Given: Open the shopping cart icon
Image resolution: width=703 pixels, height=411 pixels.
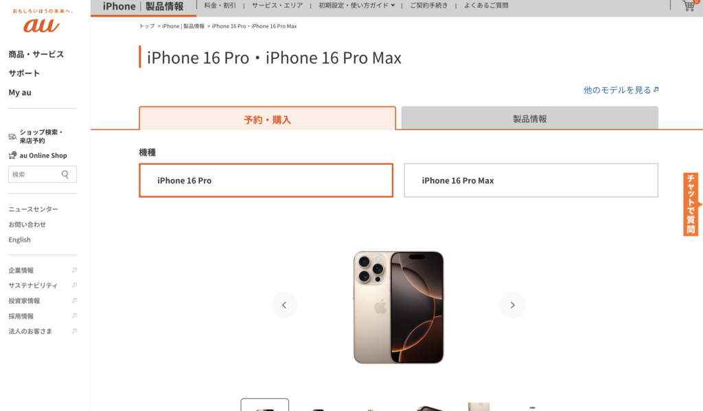Looking at the screenshot, I should tap(689, 5).
